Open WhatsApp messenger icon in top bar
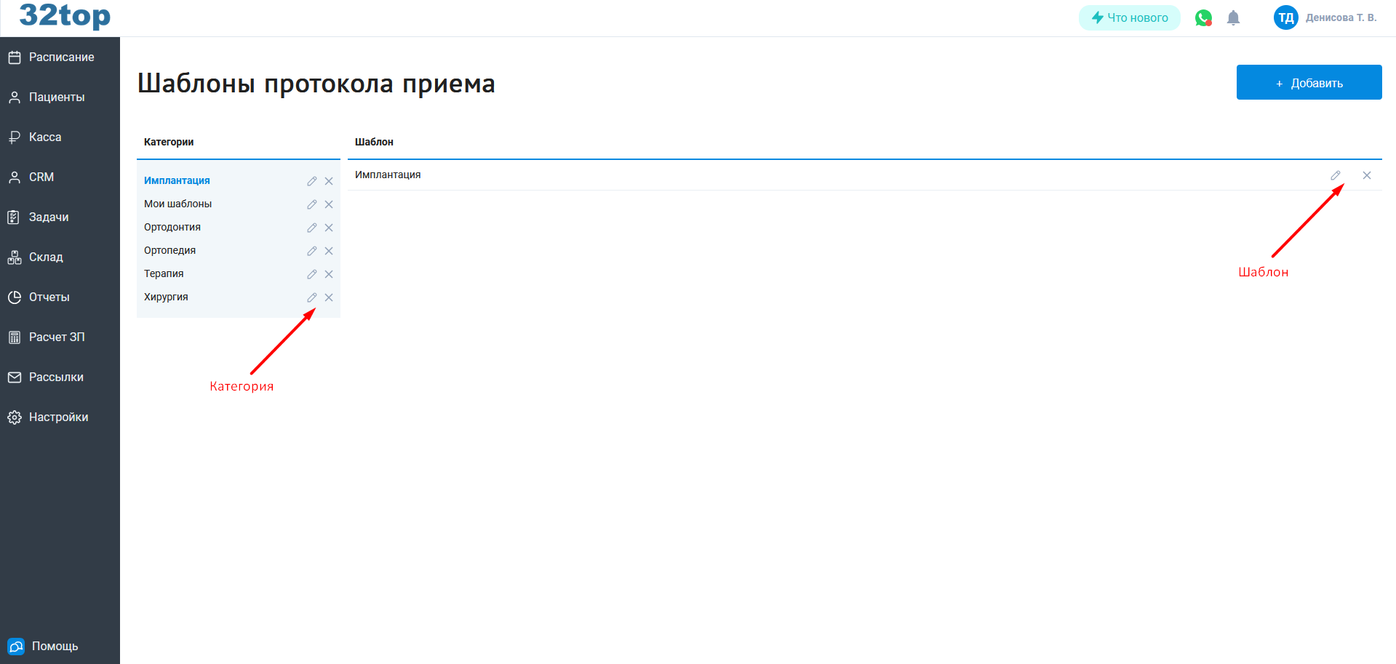This screenshot has height=664, width=1396. [x=1203, y=17]
